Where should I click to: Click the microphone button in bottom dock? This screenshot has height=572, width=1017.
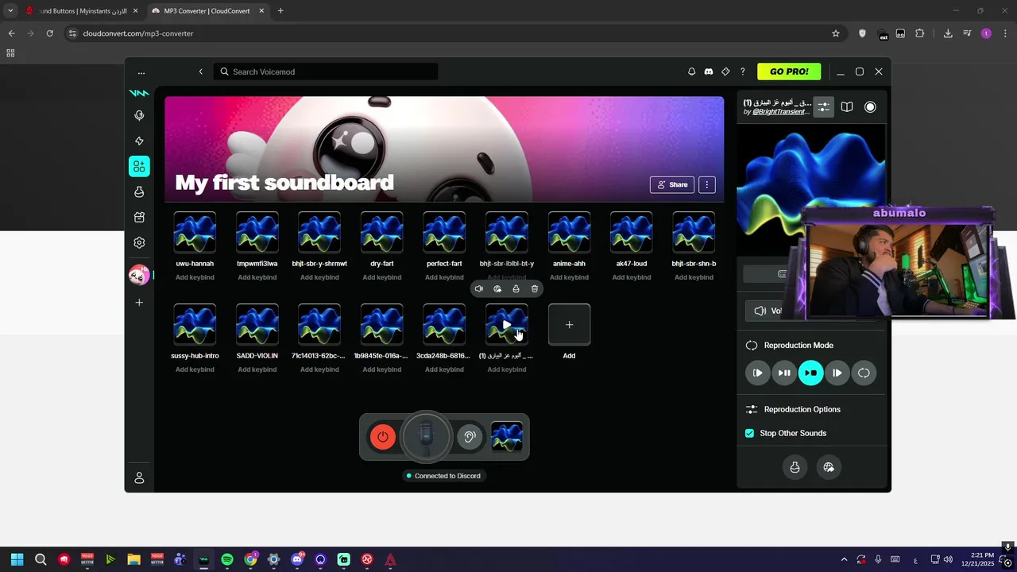pos(426,436)
